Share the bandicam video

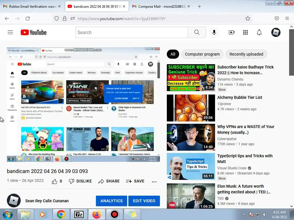point(109,181)
